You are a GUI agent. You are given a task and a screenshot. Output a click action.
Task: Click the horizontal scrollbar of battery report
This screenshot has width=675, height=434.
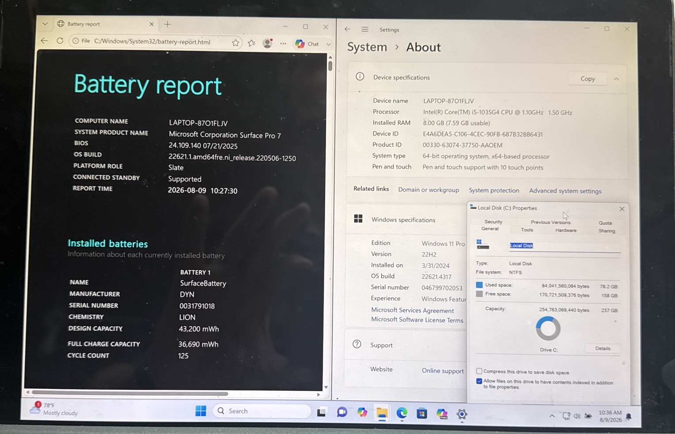tap(130, 393)
